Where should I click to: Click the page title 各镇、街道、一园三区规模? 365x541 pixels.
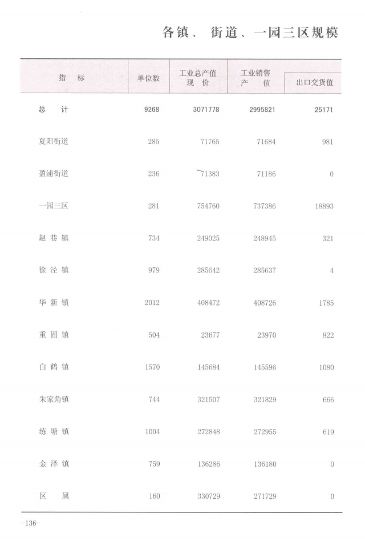click(250, 33)
